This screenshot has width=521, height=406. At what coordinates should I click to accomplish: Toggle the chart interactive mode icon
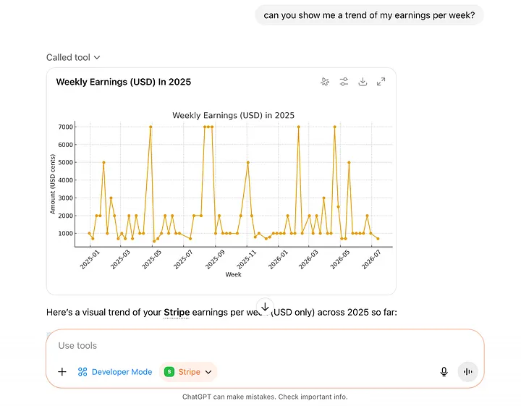click(326, 82)
